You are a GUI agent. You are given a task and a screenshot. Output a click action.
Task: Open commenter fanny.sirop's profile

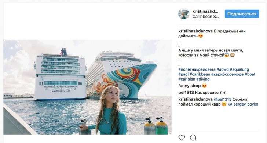pos(190,86)
